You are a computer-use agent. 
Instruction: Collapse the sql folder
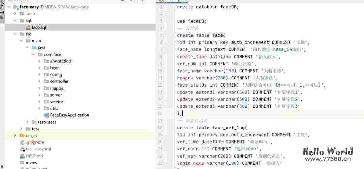coord(15,21)
